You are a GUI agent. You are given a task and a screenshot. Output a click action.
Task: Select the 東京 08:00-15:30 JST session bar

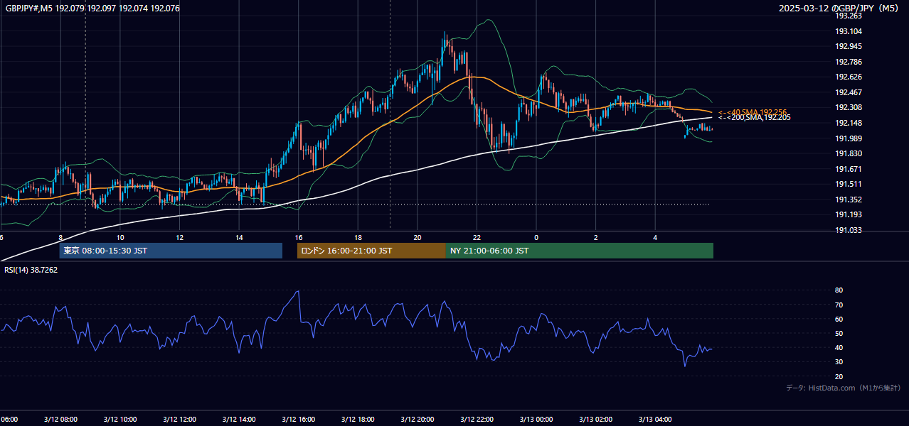171,251
